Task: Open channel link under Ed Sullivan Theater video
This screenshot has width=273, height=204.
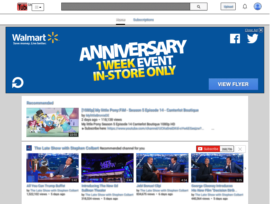Action: click(x=109, y=195)
